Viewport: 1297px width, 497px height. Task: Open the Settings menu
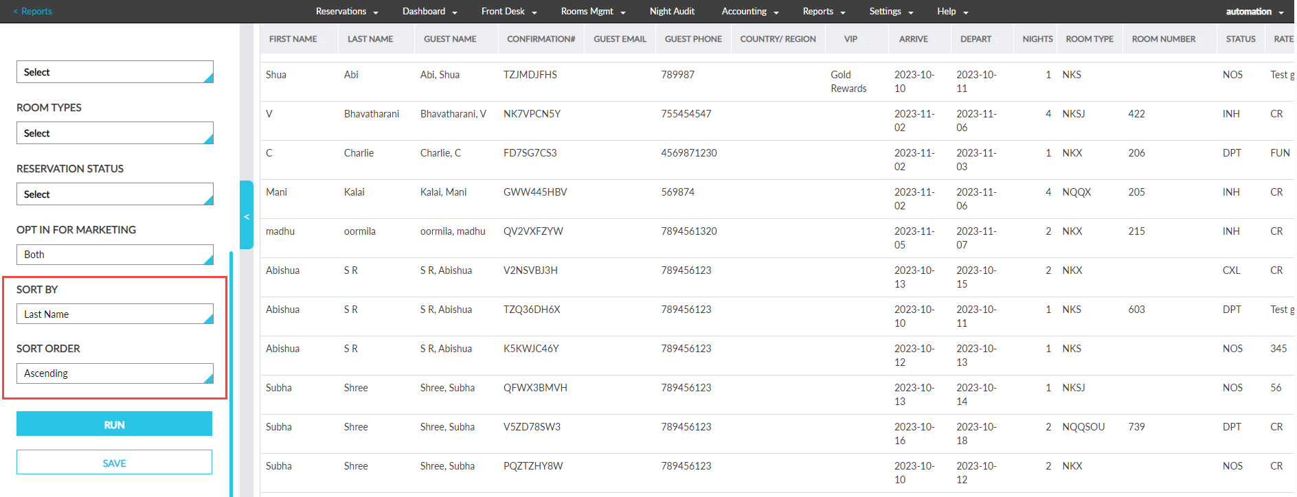(x=891, y=11)
